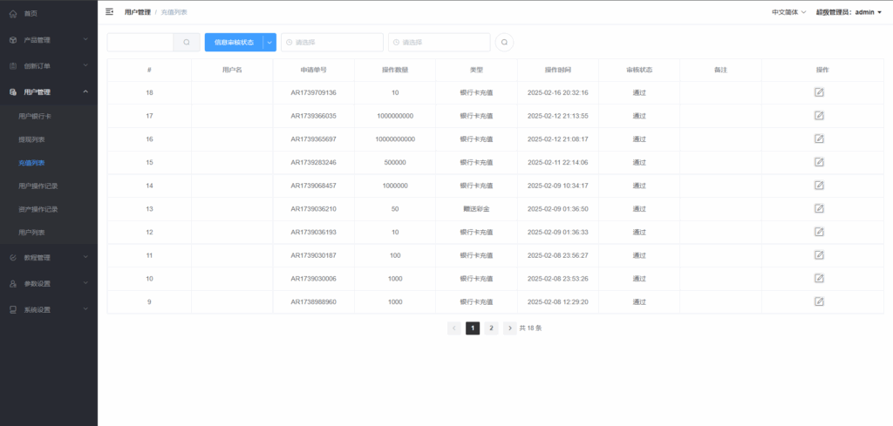This screenshot has height=426, width=893.
Task: Click the 用户管理 icon in sidebar
Action: tap(13, 92)
